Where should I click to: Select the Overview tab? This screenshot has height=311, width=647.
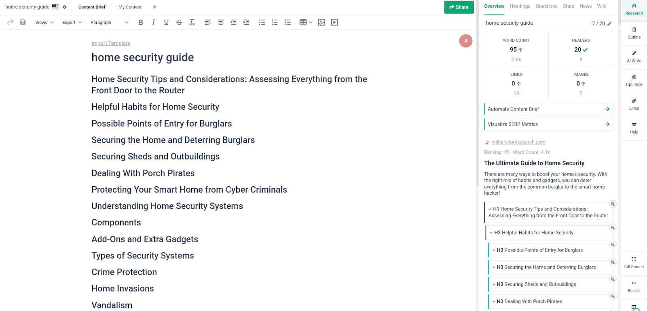pos(494,6)
